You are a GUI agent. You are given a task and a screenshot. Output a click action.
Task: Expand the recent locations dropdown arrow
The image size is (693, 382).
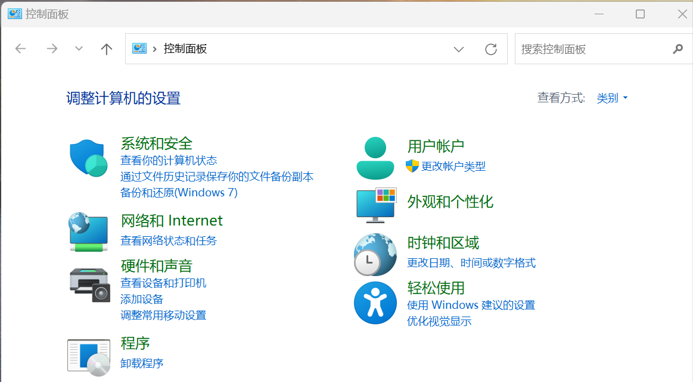click(x=79, y=49)
